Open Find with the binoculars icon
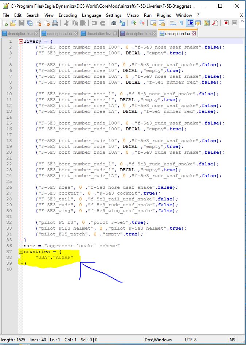The width and height of the screenshot is (246, 345). pos(114,23)
